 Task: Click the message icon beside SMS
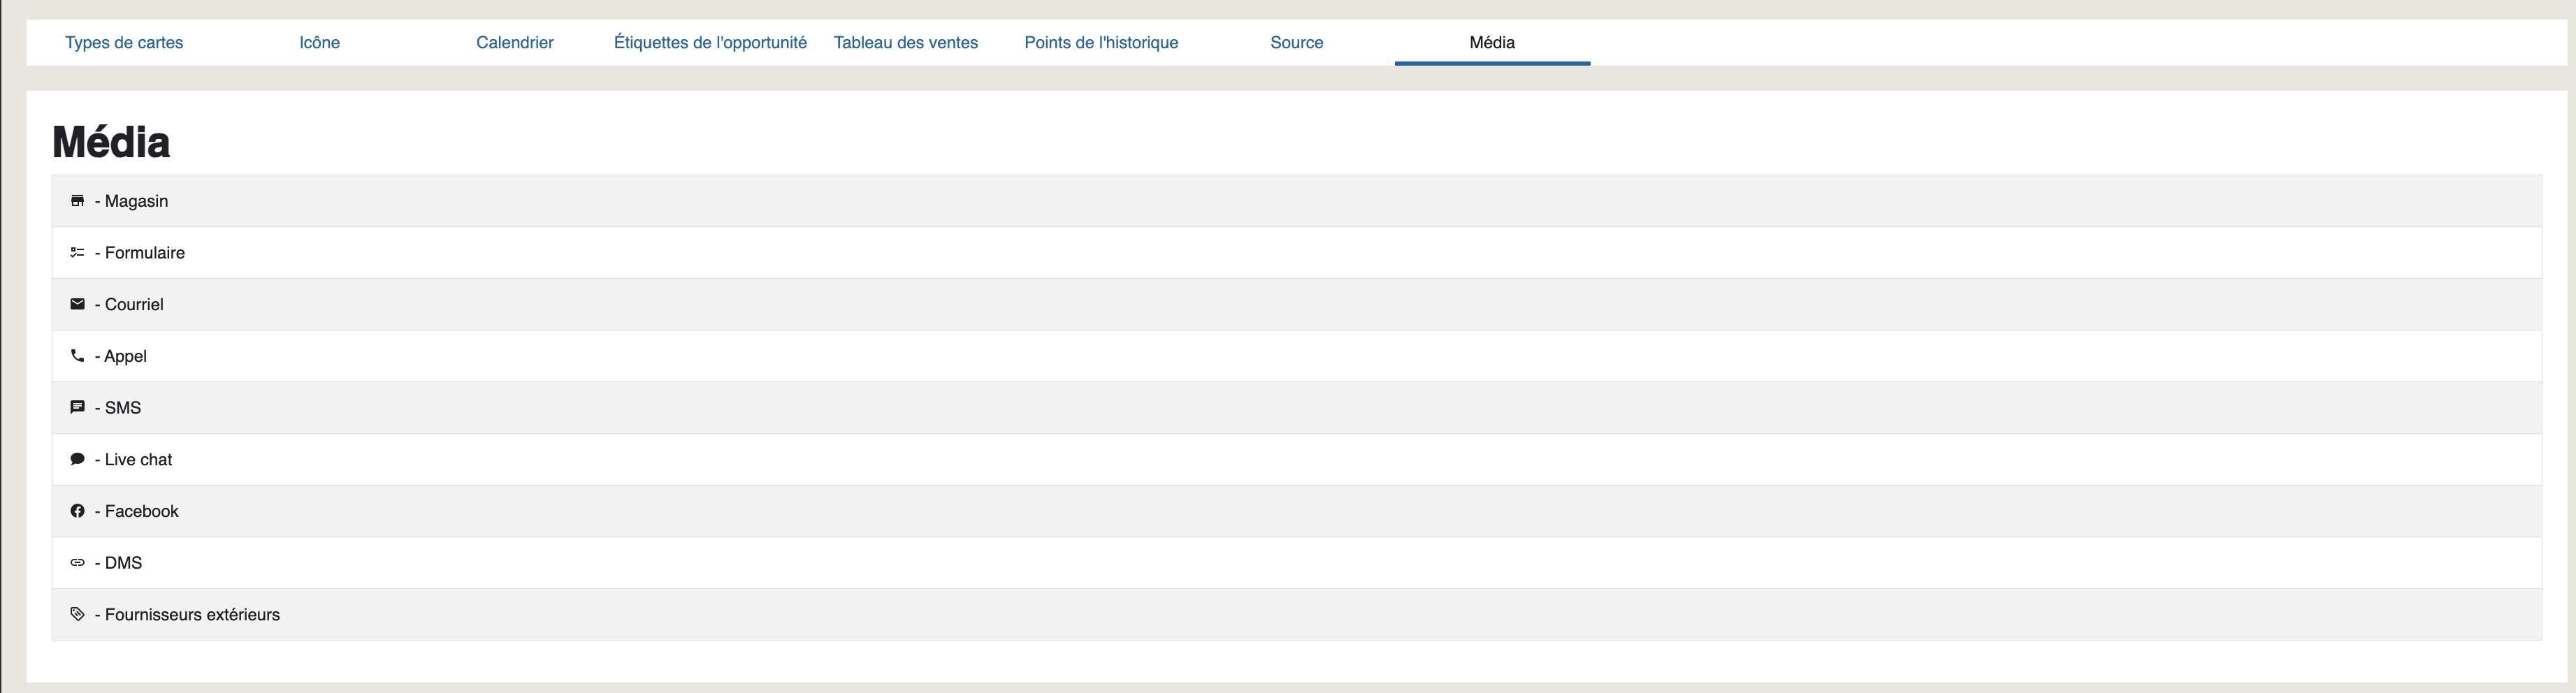[77, 408]
